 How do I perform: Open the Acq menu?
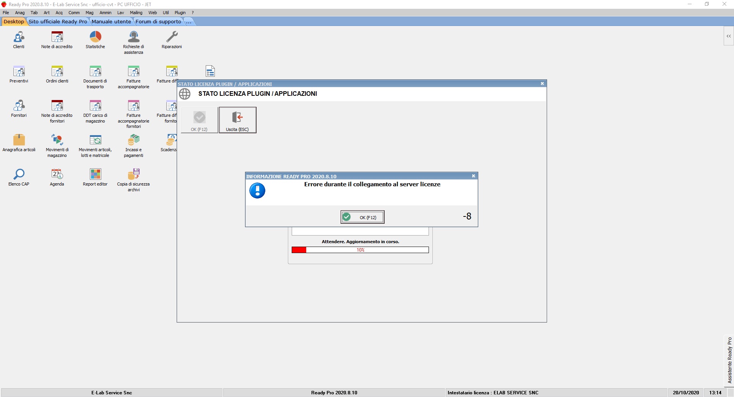coord(59,13)
